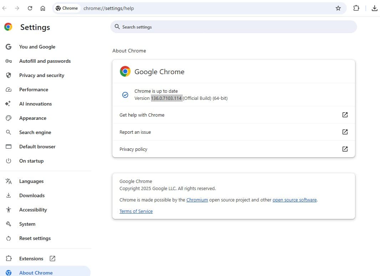The image size is (380, 276).
Task: Click the magnifier icon for Search engine
Action: (x=9, y=132)
